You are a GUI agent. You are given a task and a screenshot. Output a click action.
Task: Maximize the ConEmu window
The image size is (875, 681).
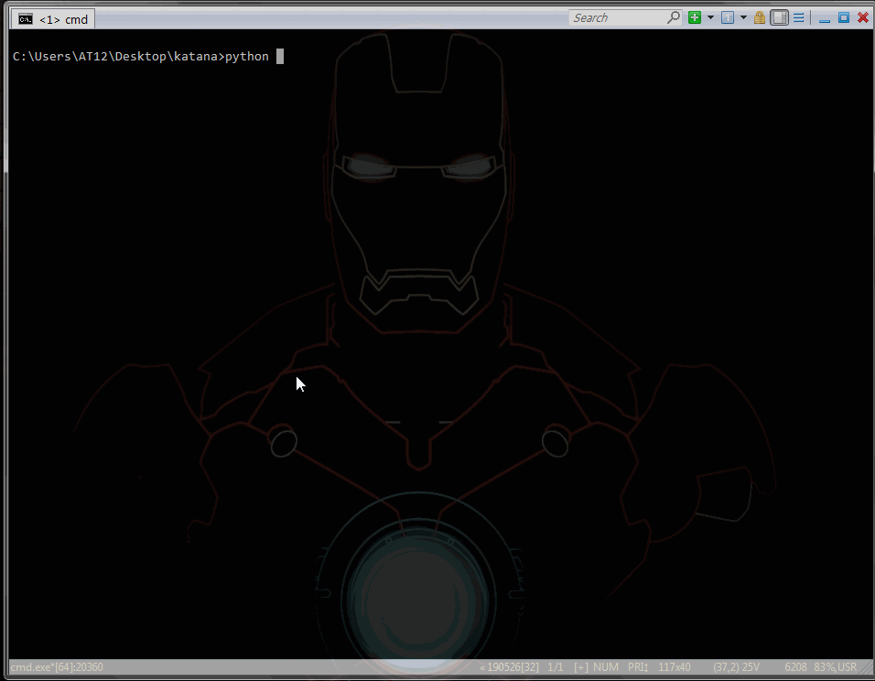844,18
